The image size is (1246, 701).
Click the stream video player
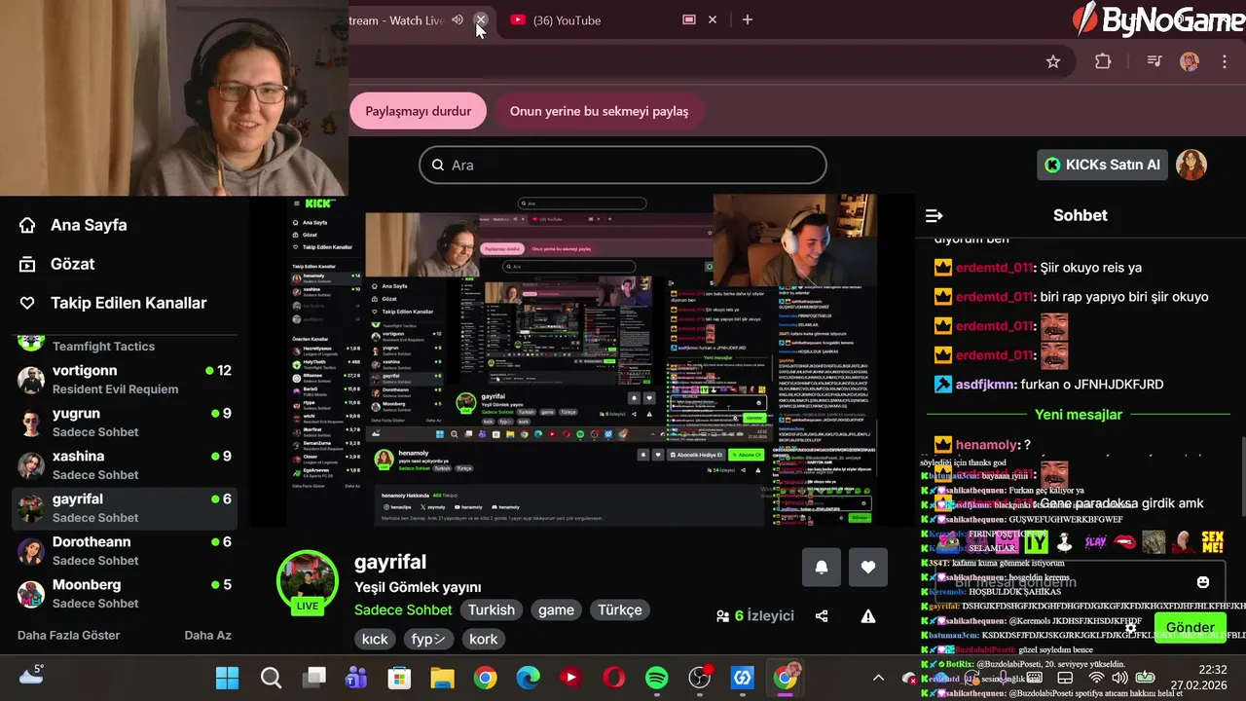tap(582, 360)
